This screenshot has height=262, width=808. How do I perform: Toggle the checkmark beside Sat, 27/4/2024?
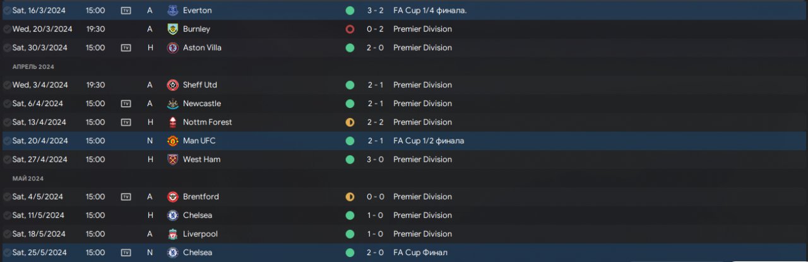(x=7, y=160)
